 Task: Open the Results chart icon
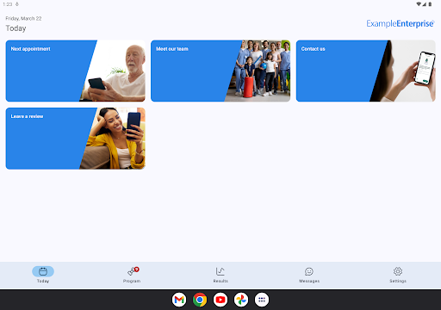[x=220, y=271]
